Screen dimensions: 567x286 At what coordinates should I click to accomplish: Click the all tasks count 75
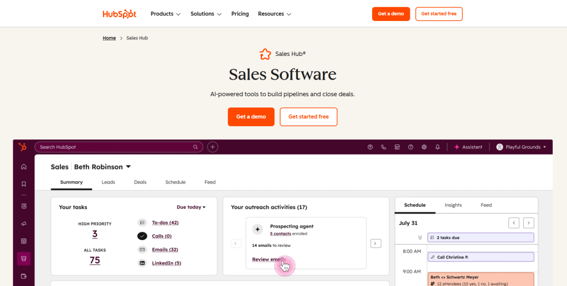95,261
